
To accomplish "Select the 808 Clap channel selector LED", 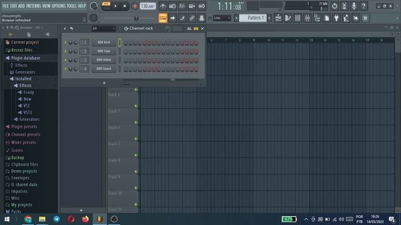I will click(120, 51).
